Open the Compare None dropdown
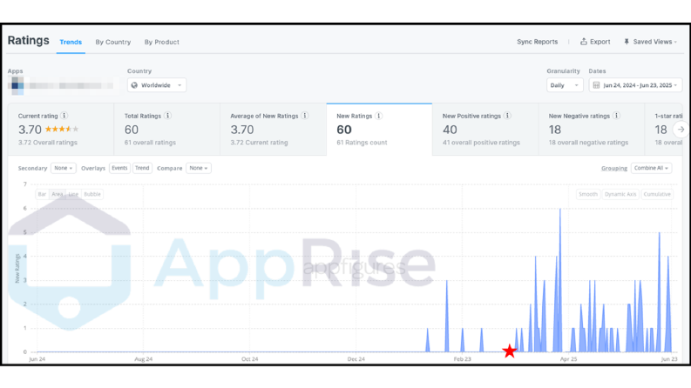 199,168
